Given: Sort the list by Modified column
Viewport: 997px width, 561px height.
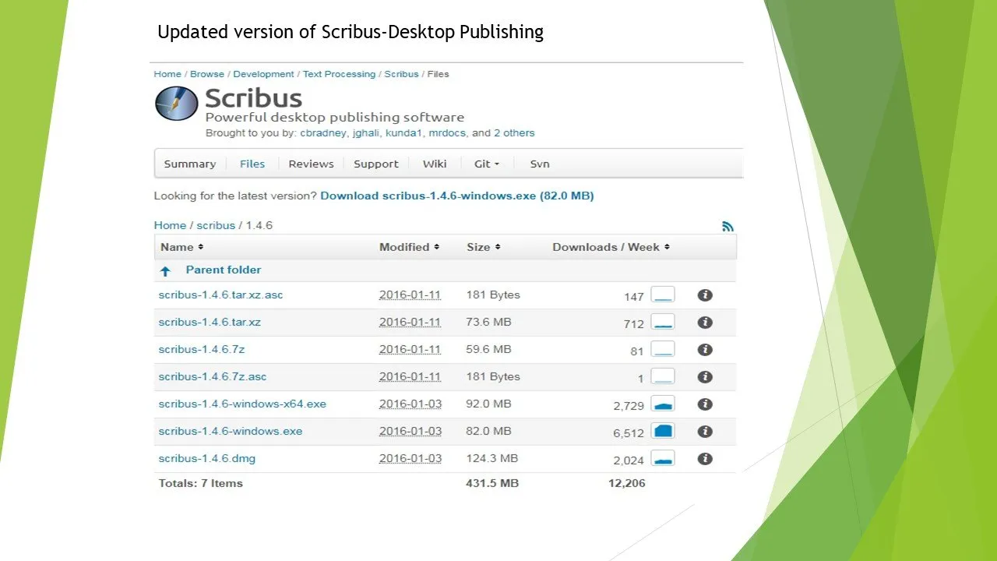Looking at the screenshot, I should click(x=409, y=247).
